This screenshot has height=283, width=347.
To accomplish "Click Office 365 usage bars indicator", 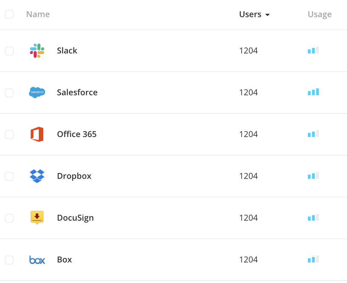I will tap(313, 134).
